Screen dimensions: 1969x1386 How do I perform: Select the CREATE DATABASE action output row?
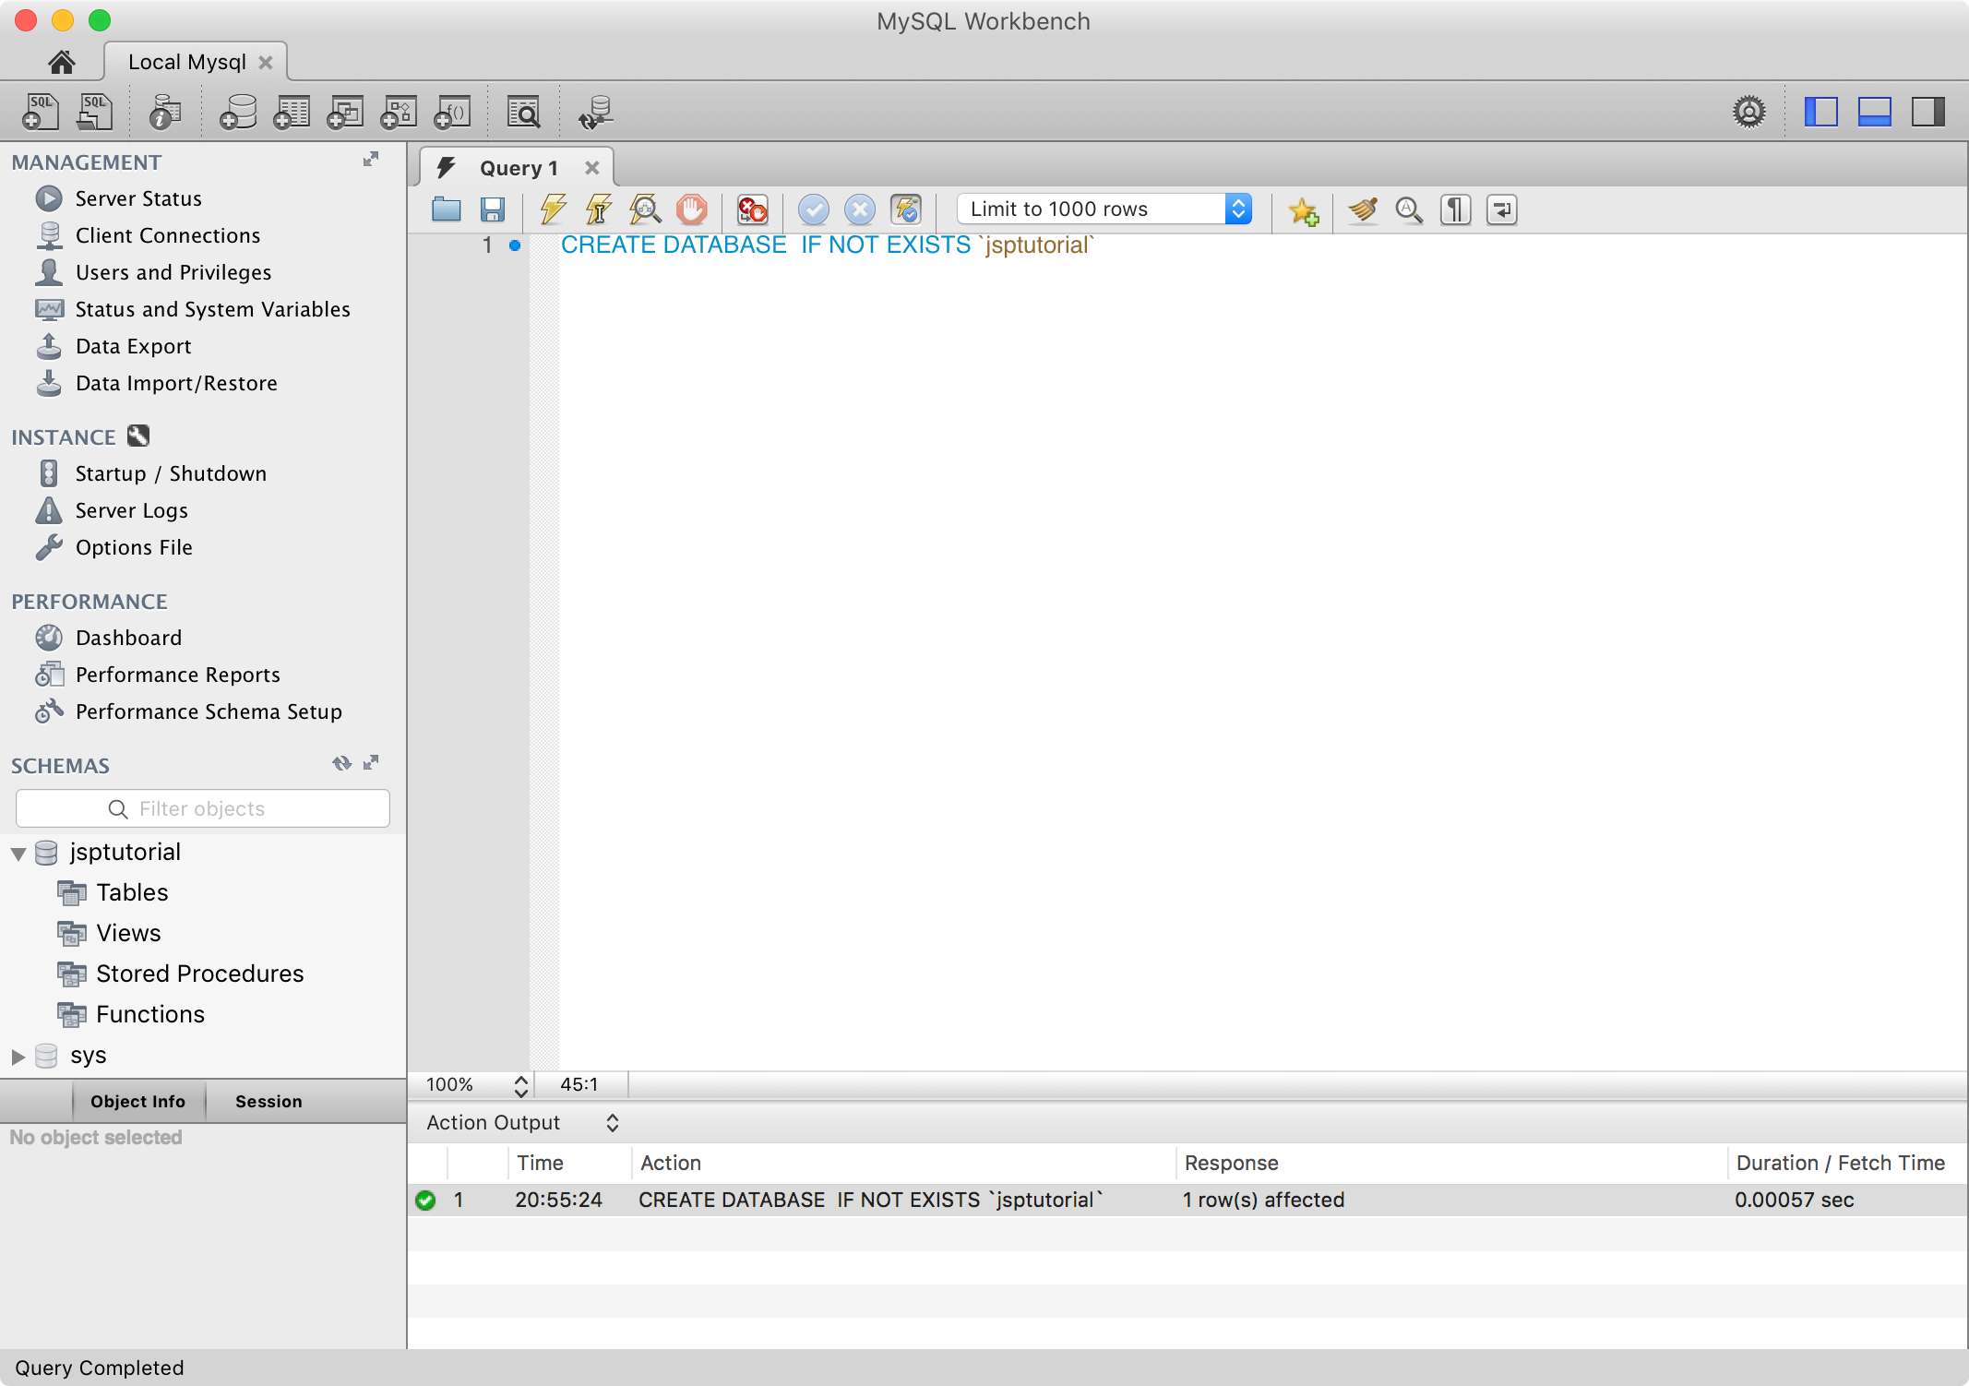[1187, 1200]
